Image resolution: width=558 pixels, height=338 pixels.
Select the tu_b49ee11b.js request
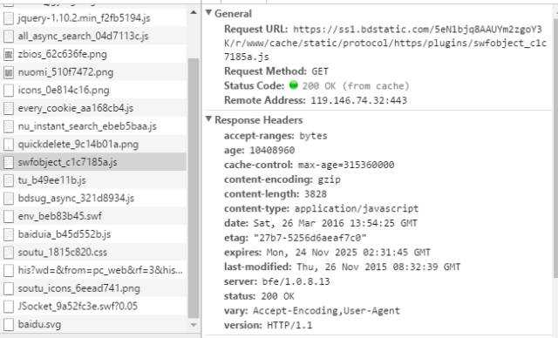coord(93,180)
